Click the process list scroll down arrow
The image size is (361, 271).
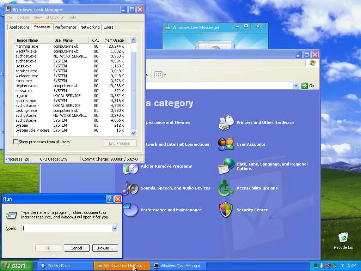133,133
